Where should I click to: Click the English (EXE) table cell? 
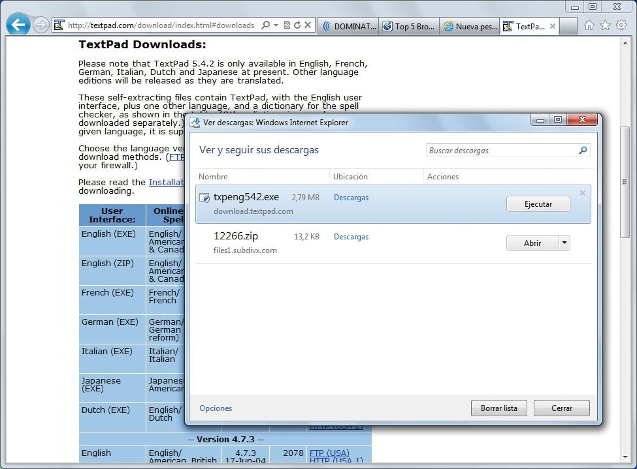112,241
